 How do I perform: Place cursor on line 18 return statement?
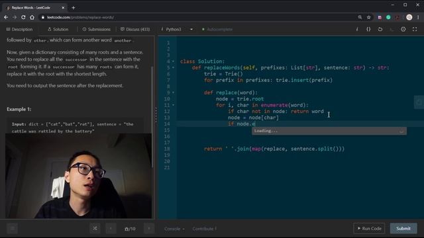[274, 149]
